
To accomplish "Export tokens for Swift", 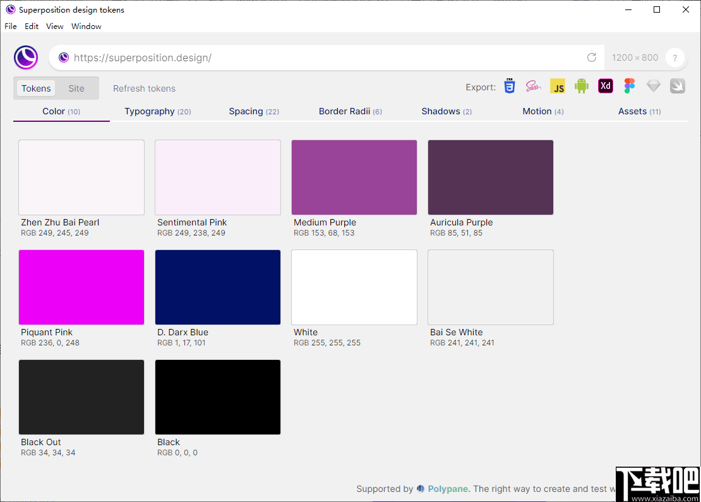I will pos(677,87).
